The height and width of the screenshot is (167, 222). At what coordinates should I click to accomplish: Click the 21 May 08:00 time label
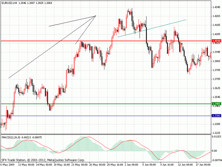80,165
